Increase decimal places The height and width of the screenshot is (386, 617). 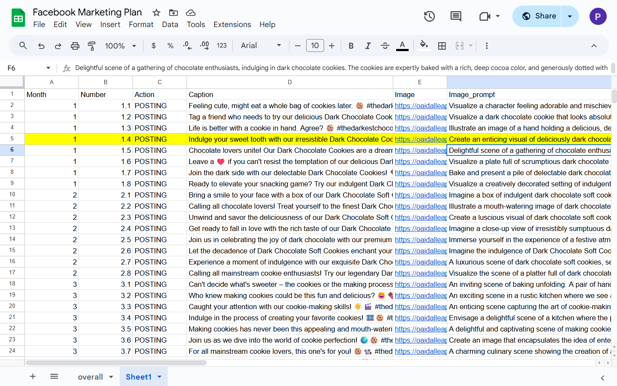[205, 46]
